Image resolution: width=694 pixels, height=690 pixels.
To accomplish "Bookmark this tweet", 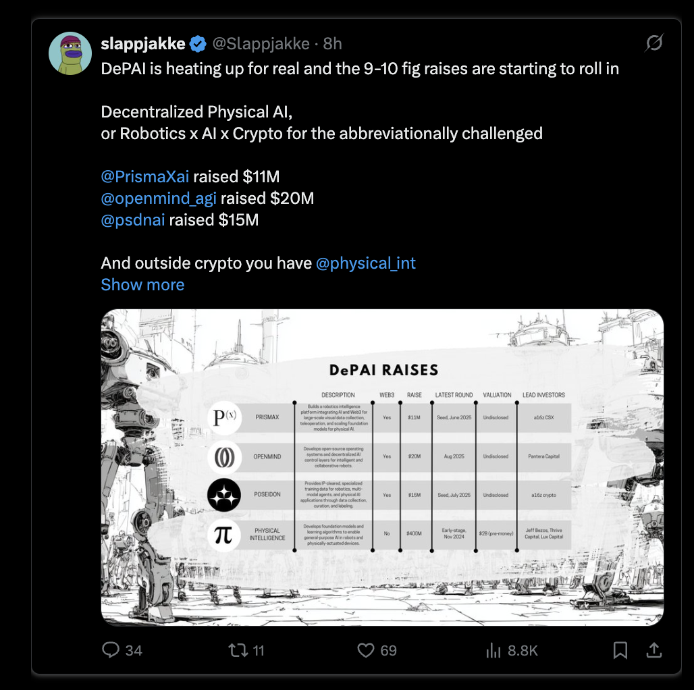I will pyautogui.click(x=620, y=650).
